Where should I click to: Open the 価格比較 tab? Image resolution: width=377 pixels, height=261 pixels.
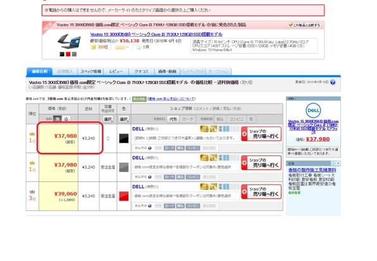(40, 71)
